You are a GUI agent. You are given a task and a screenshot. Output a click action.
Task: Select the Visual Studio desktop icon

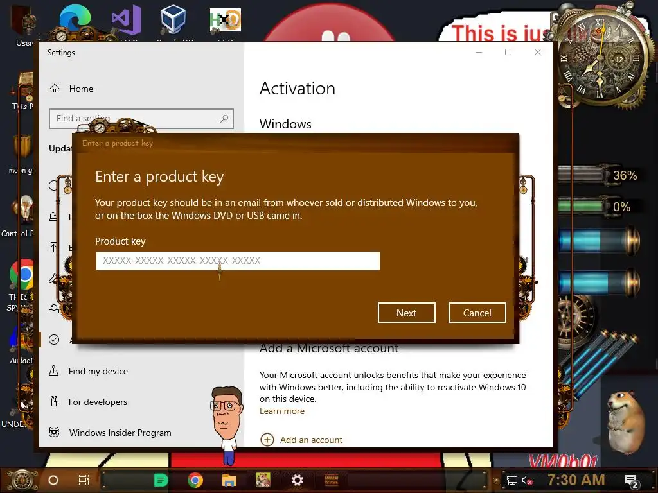[126, 20]
